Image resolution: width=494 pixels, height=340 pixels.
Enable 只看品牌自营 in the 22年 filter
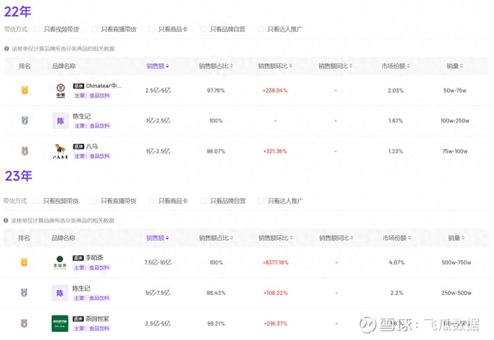[203, 29]
